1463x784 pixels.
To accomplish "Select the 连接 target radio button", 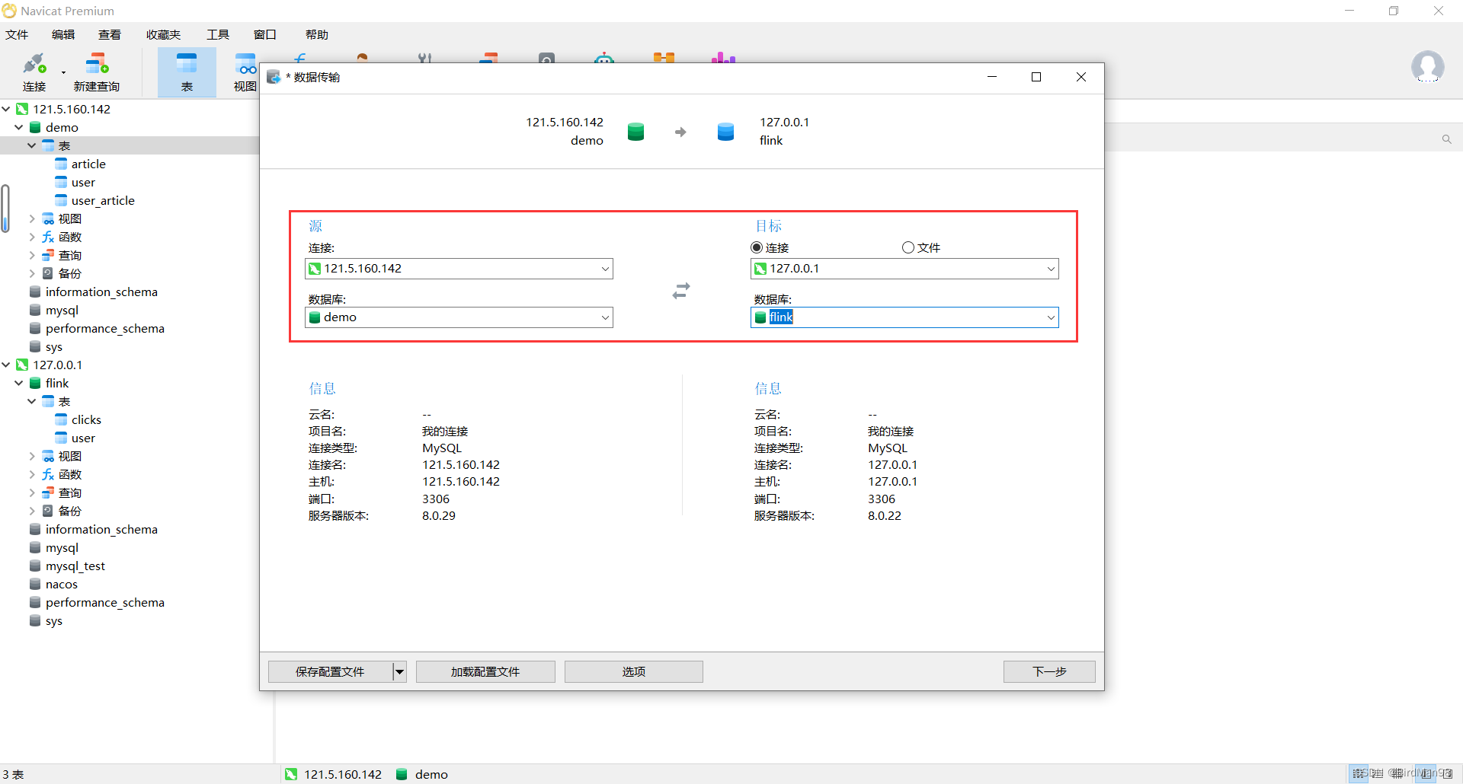I will (757, 247).
